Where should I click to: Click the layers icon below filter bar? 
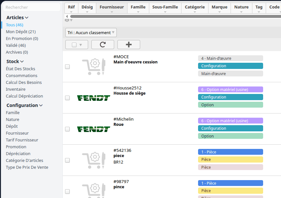coord(67,20)
